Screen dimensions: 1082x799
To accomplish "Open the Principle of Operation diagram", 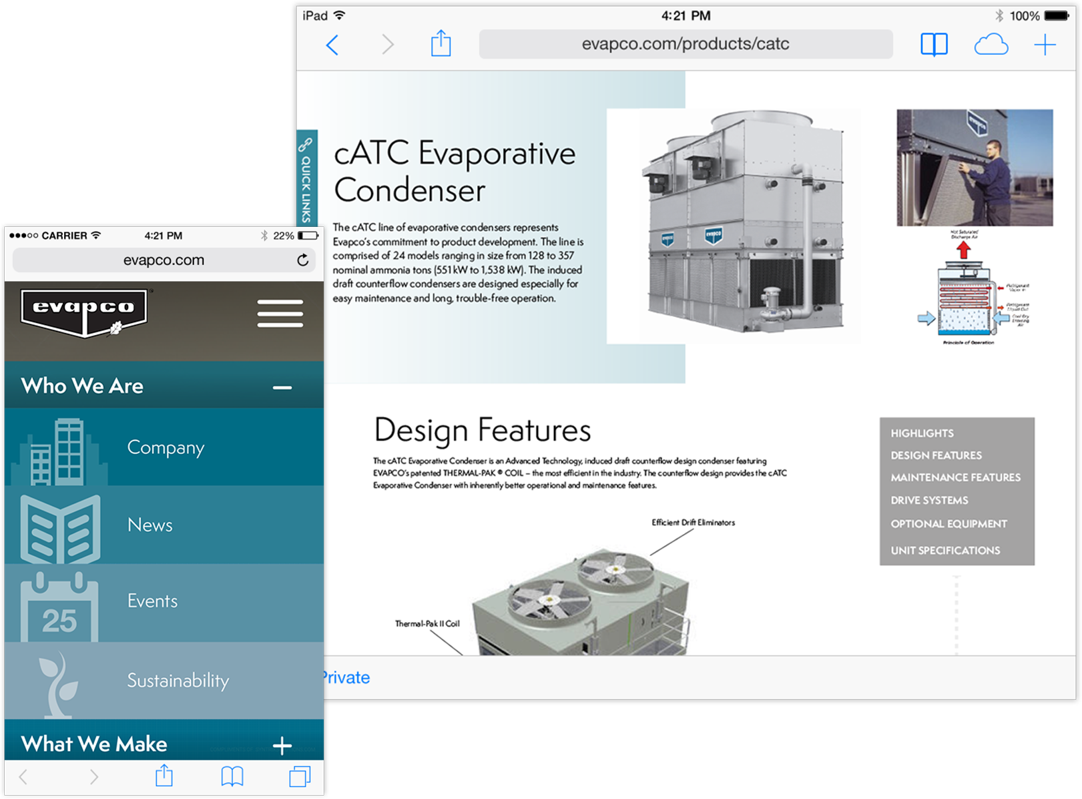I will (x=973, y=288).
